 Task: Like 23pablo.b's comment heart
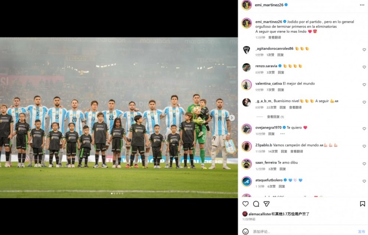point(364,146)
